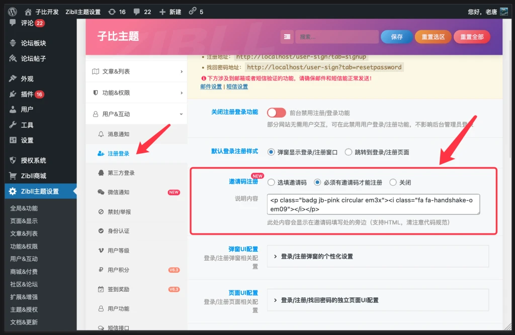Click the Zibll商城 cart icon
Image resolution: width=515 pixels, height=335 pixels.
pyautogui.click(x=13, y=176)
